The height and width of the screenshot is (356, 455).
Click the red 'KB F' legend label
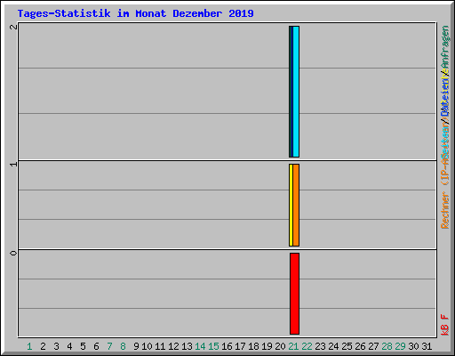[x=445, y=325]
